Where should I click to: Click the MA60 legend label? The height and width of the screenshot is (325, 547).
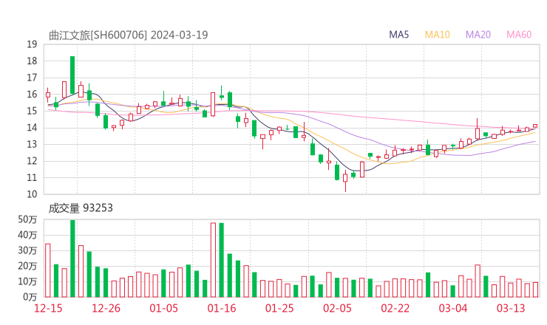519,35
